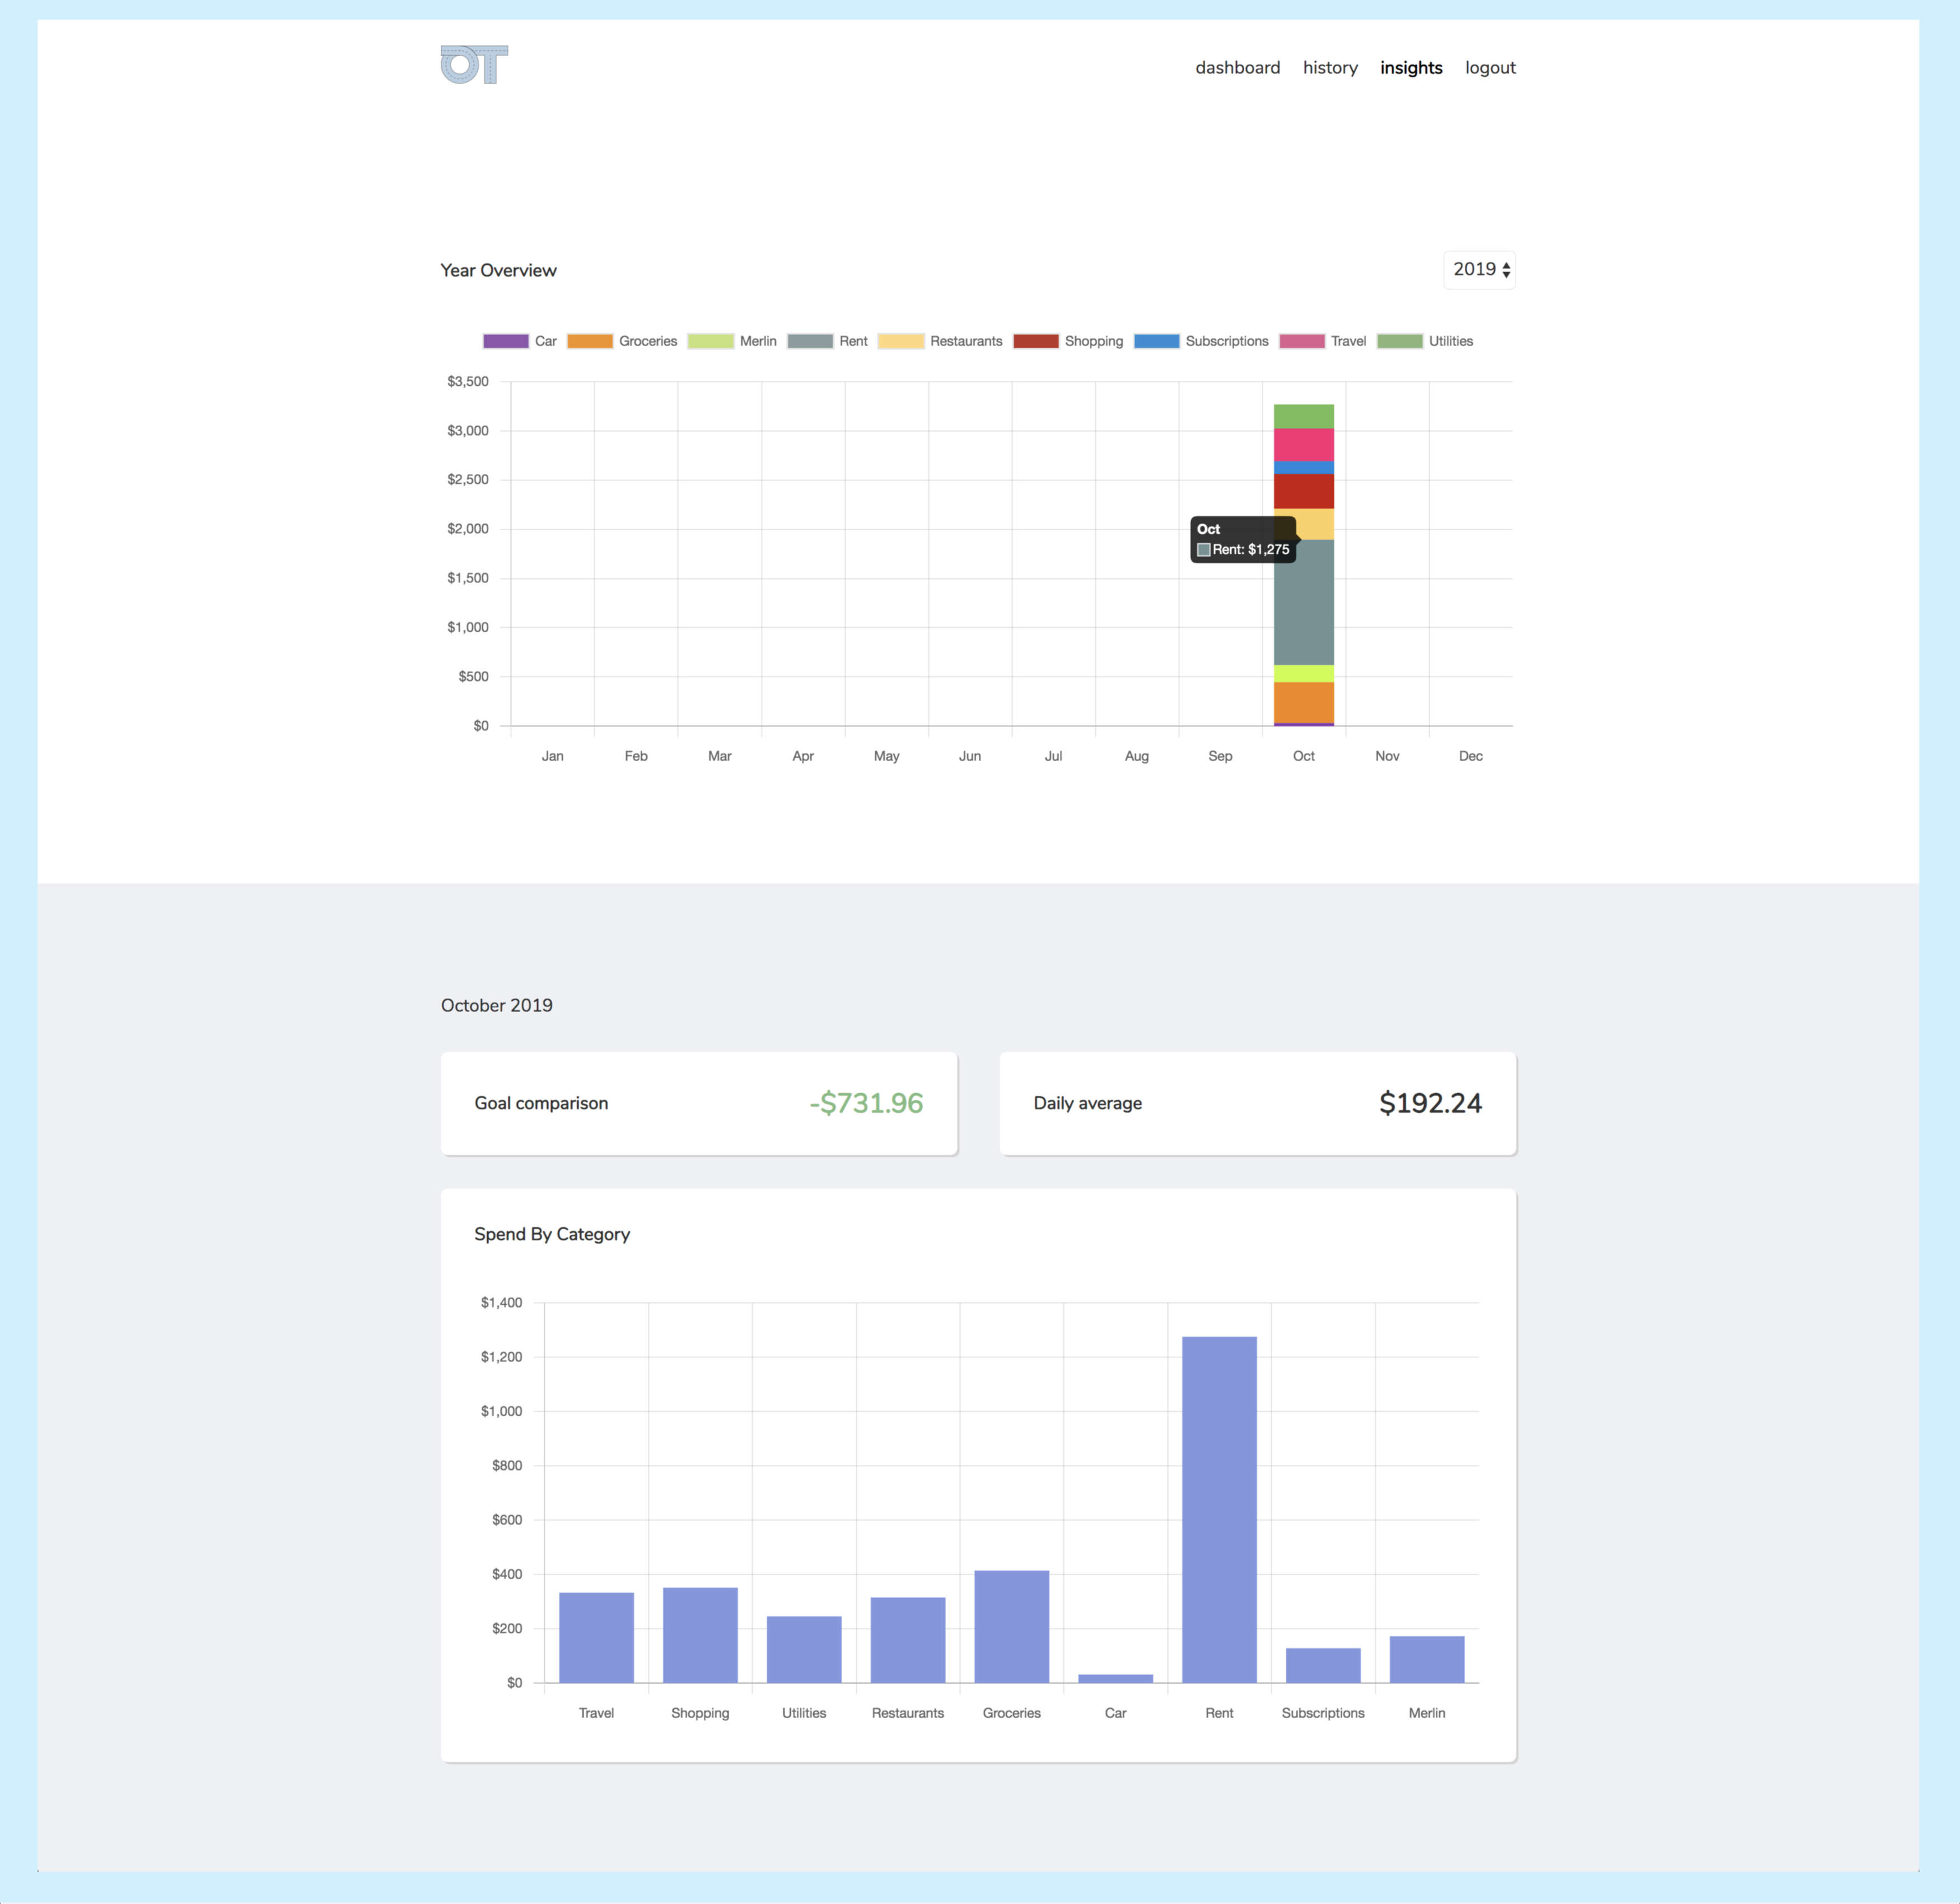Toggle the Car legend swatch
The width and height of the screenshot is (1960, 1904).
(506, 341)
